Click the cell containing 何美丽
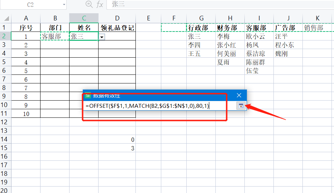 tap(230, 53)
